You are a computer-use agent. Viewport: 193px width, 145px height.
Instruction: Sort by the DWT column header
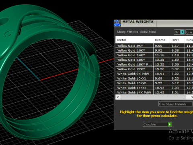click(177, 40)
